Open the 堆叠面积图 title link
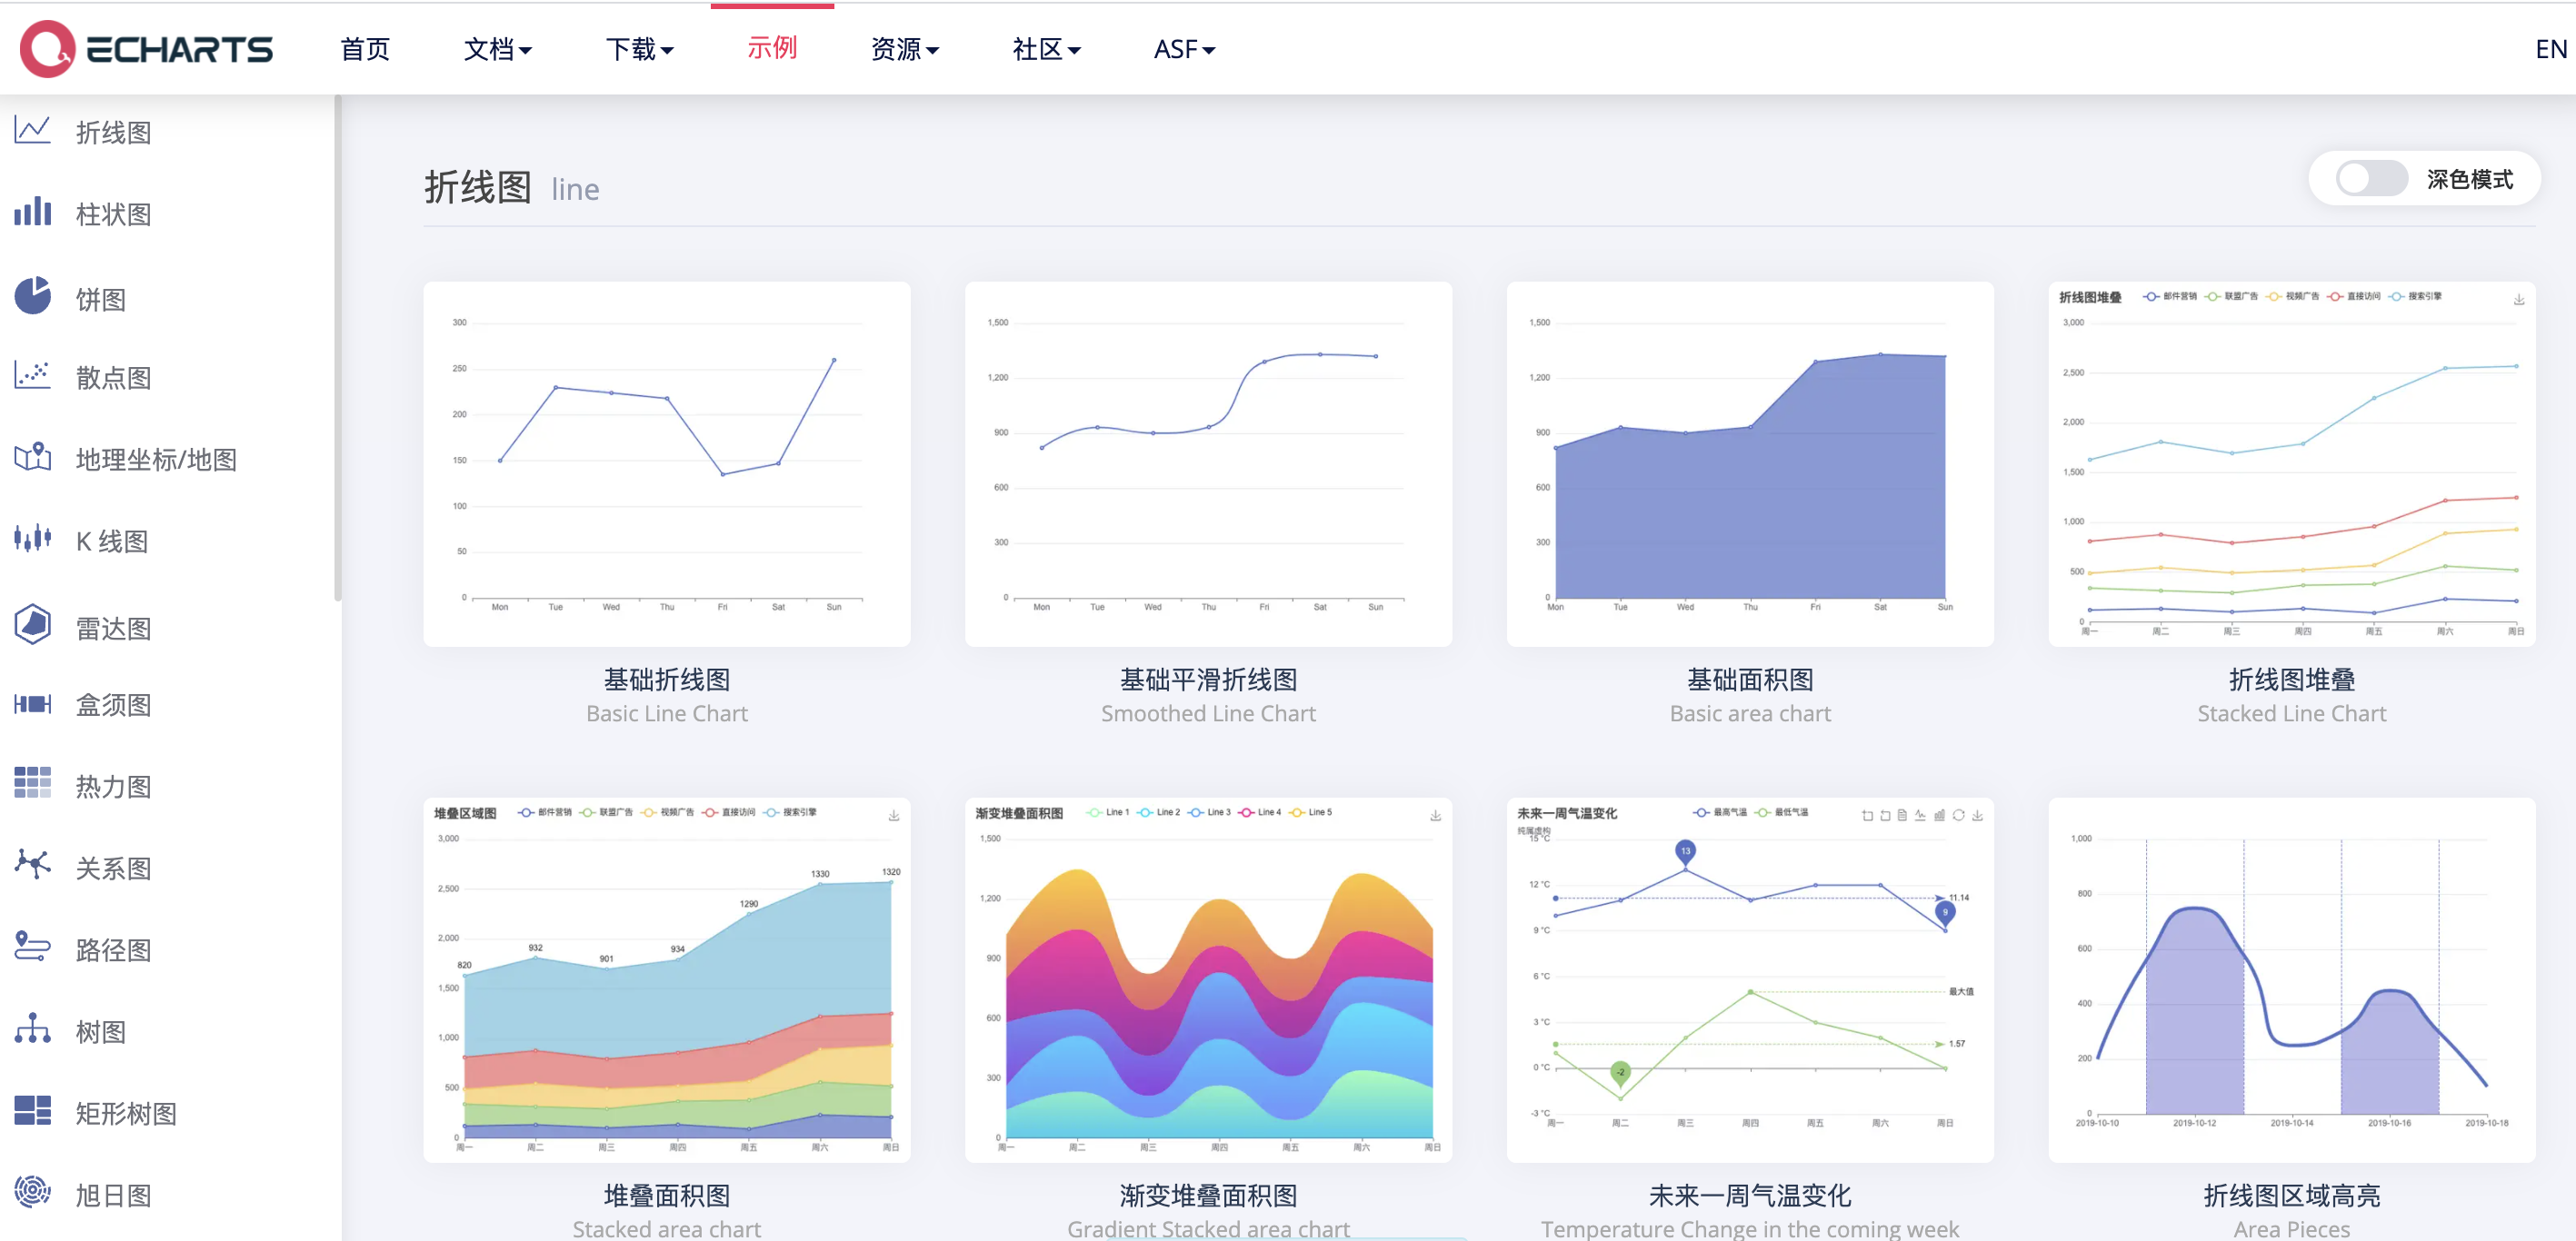Screen dimensions: 2576x1241 667,1195
